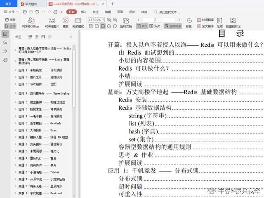The image size is (264, 198).
Task: Toggle the fit width page icon
Action: 103,26
